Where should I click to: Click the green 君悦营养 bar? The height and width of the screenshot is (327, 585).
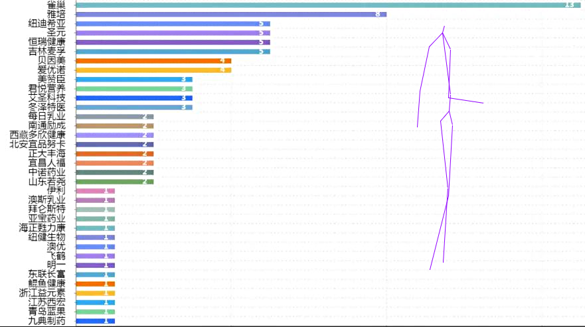[134, 89]
